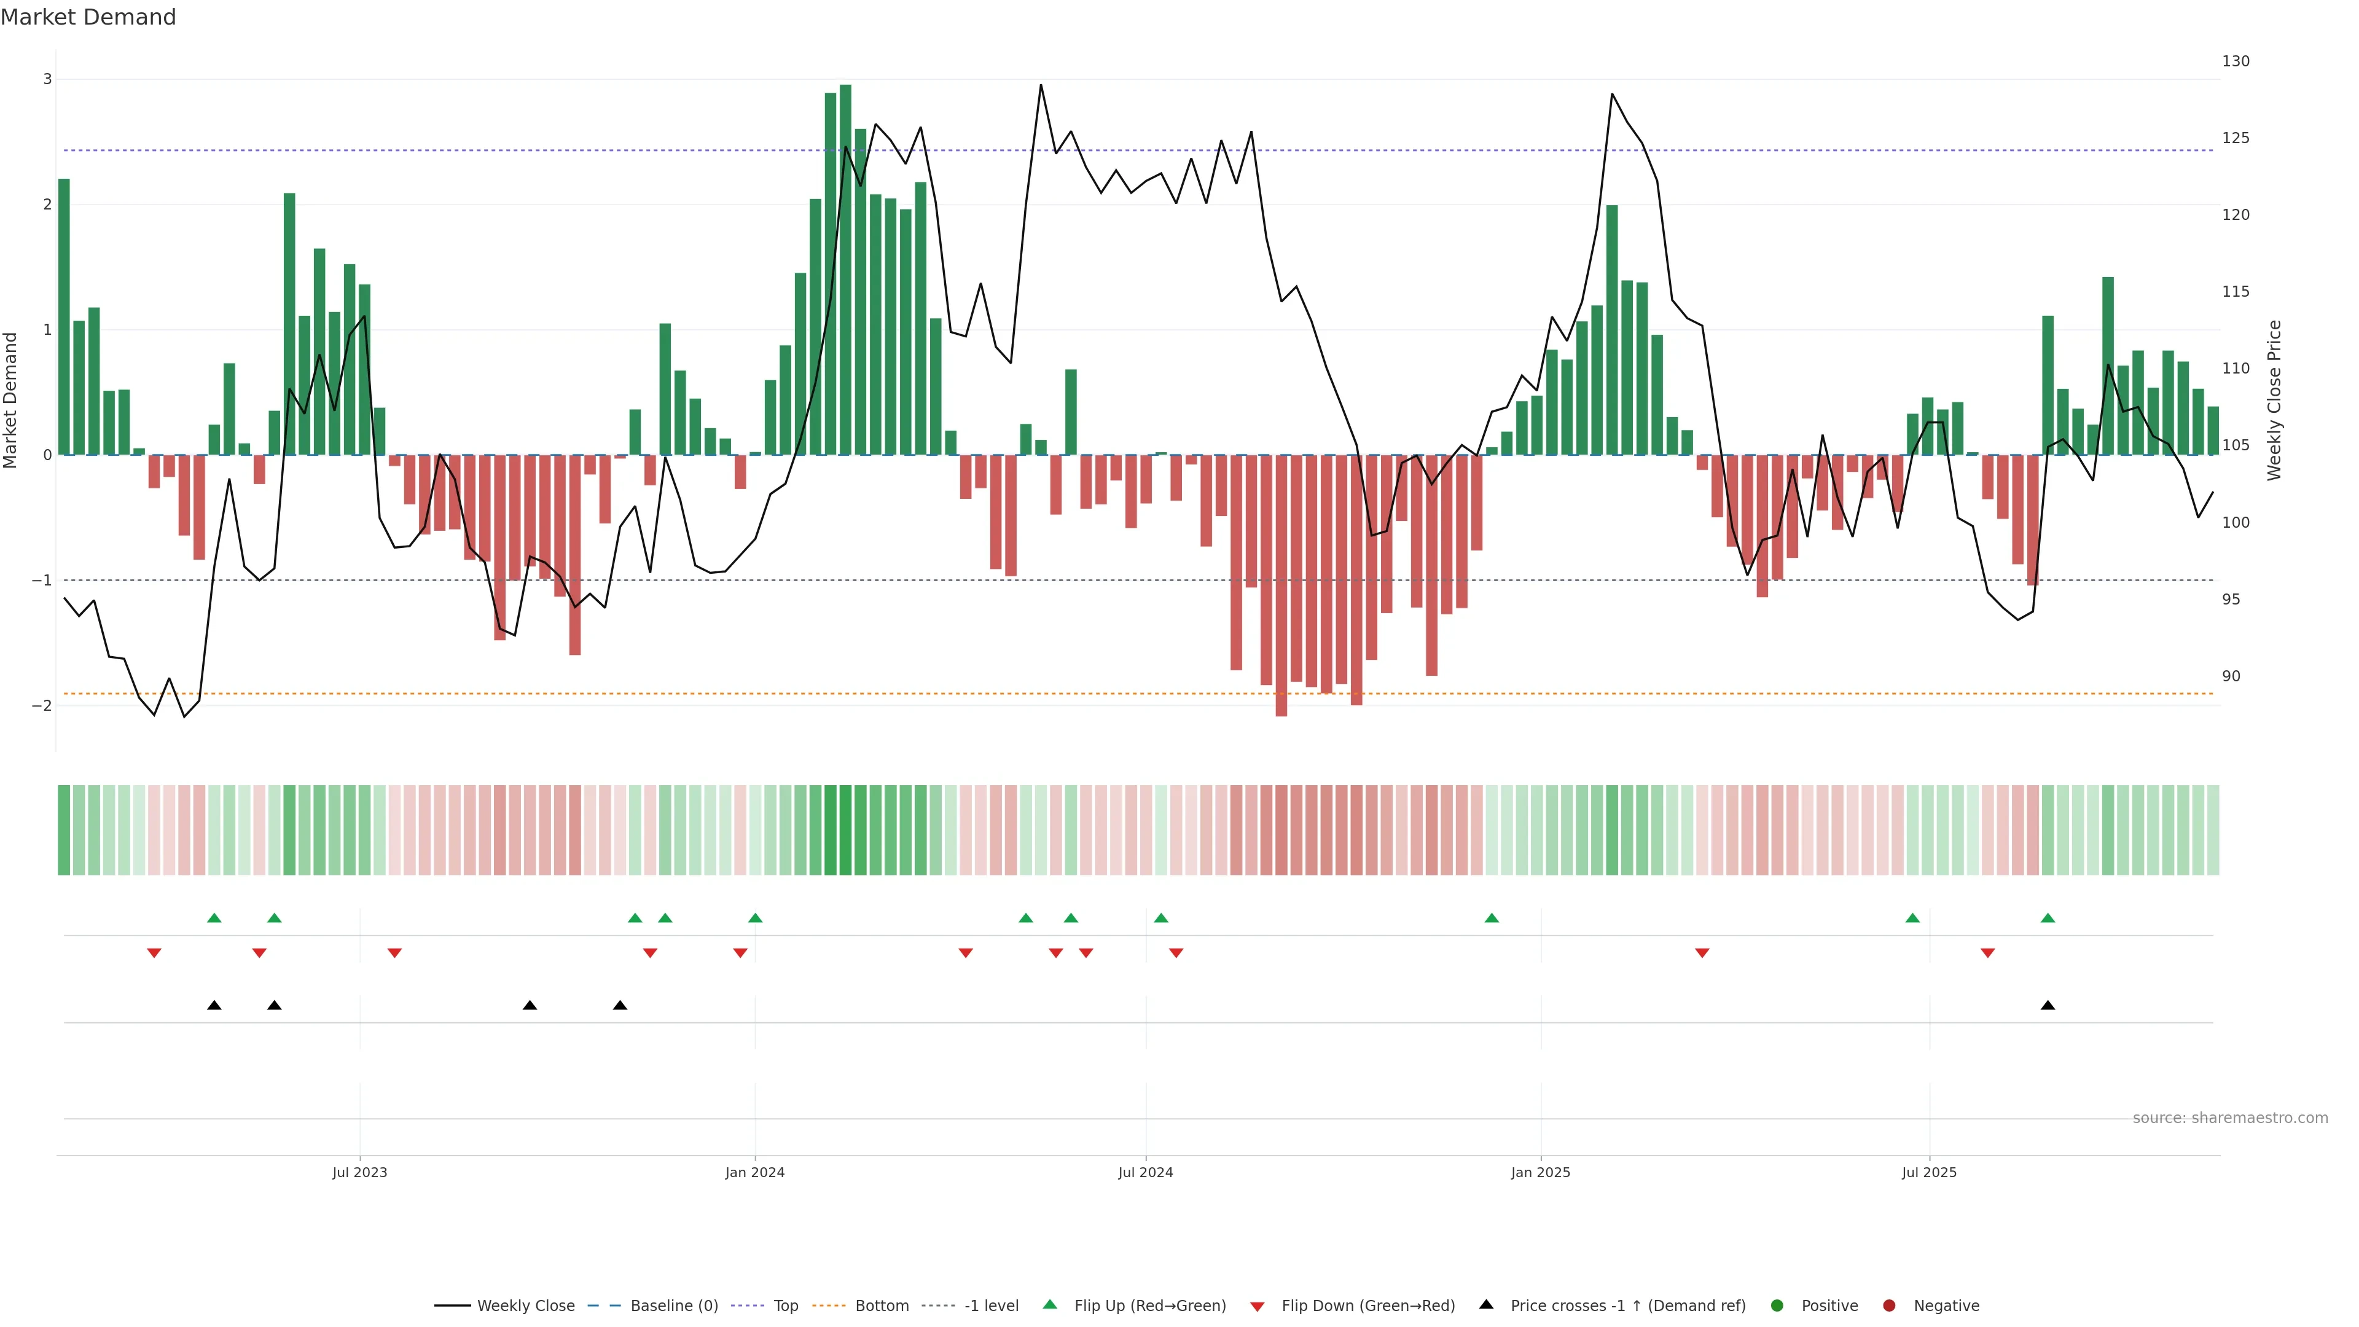Click the Market Demand y-axis title

tap(11, 400)
